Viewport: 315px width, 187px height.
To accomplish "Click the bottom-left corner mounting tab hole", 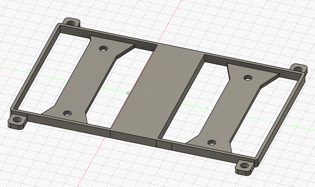I will click(x=17, y=120).
